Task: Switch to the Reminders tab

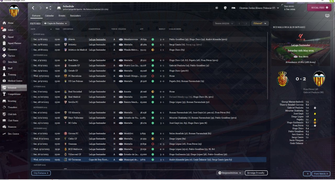Action: (75, 16)
